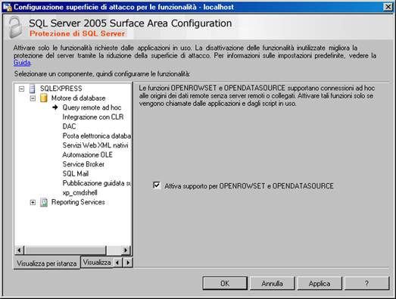Screen dimensions: 396x299
Task: Close the Surface Area Configuration window
Action: [388, 7]
